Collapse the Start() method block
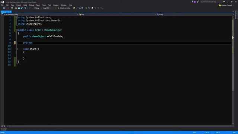This screenshot has height=134, width=238. pos(17,49)
